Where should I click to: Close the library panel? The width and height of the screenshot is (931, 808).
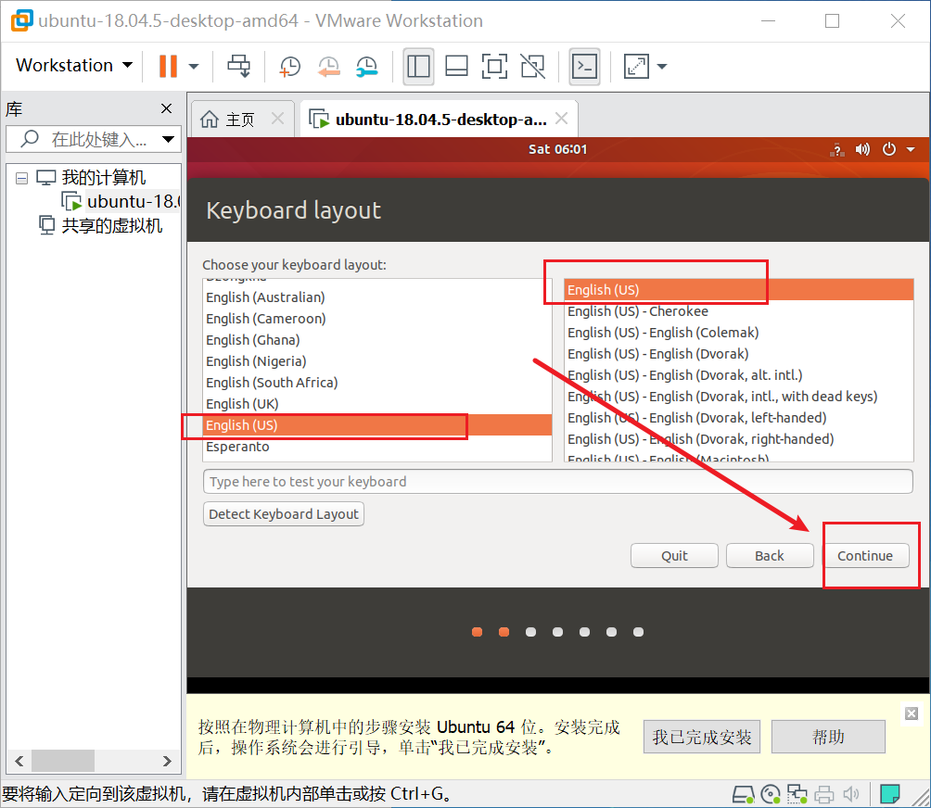click(x=166, y=108)
